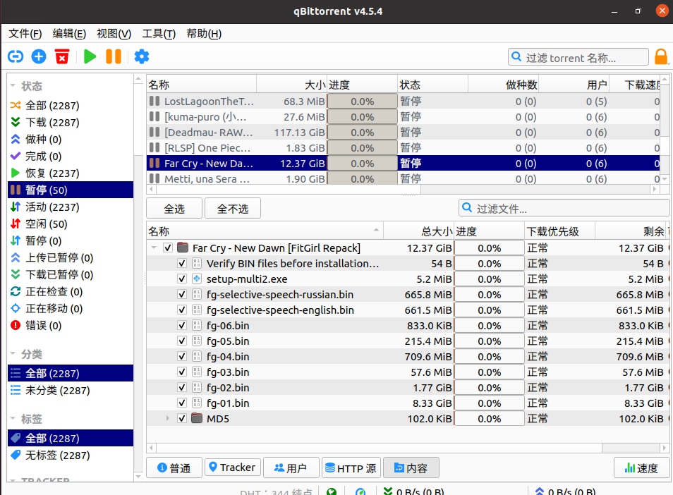673x495 pixels.
Task: Uncheck the MD5 folder checkbox
Action: pos(182,418)
